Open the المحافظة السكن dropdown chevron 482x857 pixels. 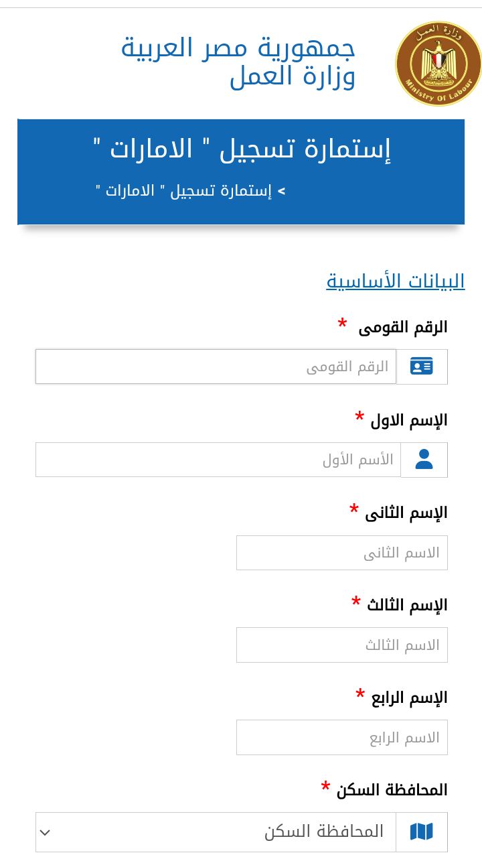[44, 832]
